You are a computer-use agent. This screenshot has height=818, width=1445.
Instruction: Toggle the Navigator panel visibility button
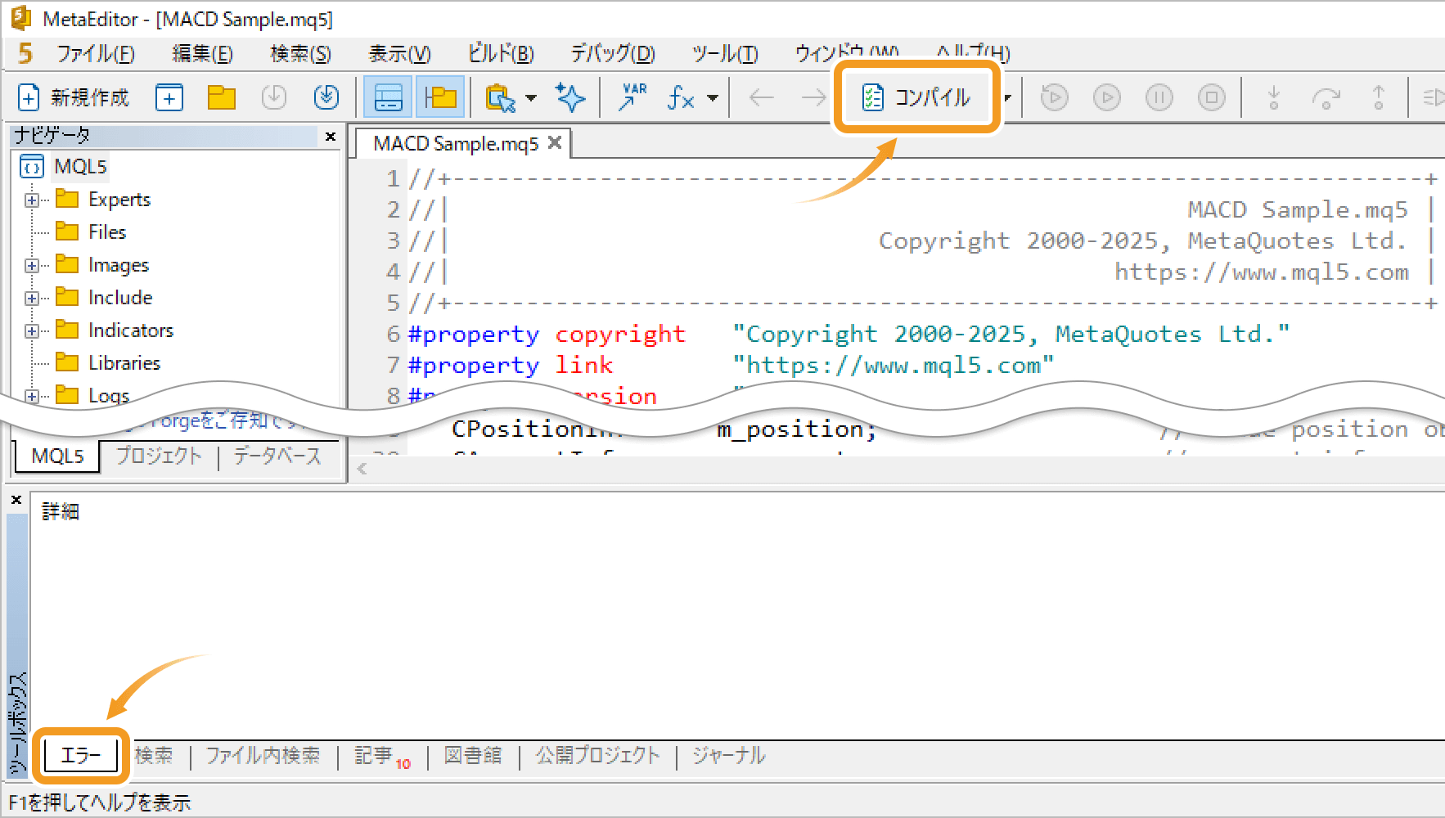(440, 97)
